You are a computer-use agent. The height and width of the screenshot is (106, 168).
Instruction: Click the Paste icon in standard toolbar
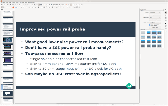click(x=20, y=5)
